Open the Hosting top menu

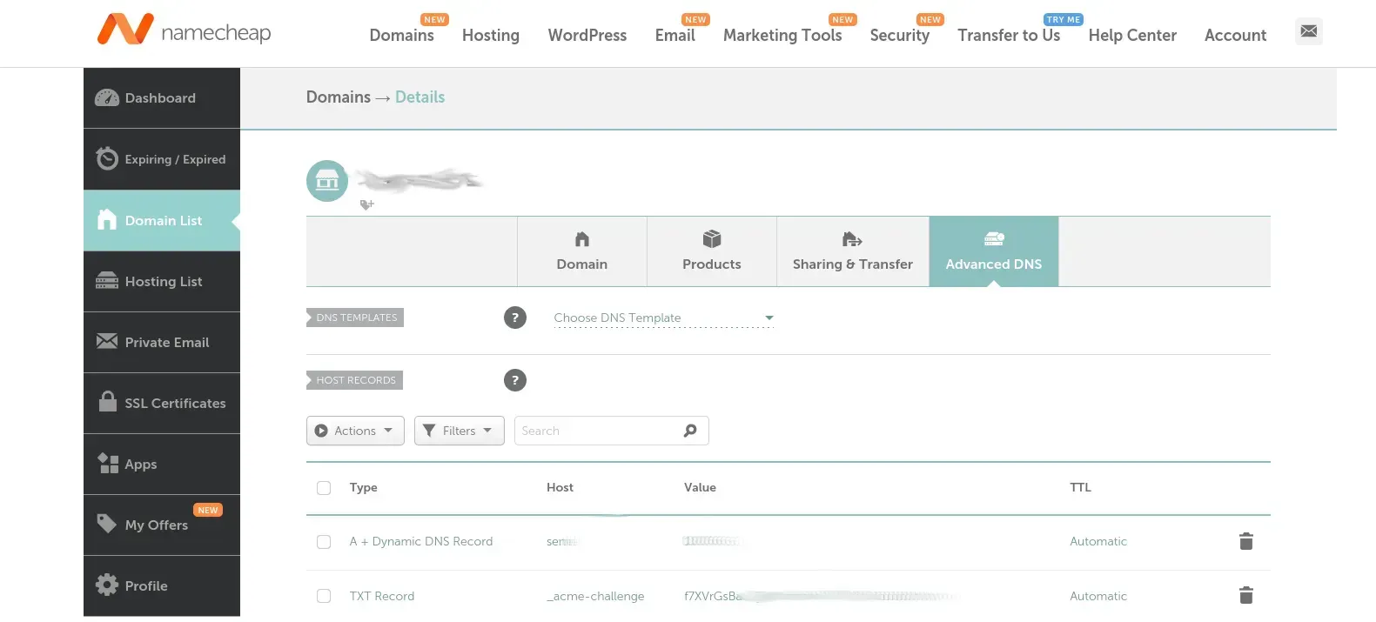(x=491, y=35)
